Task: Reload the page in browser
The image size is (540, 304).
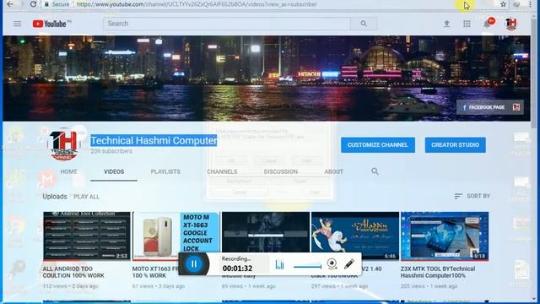Action: [33, 4]
